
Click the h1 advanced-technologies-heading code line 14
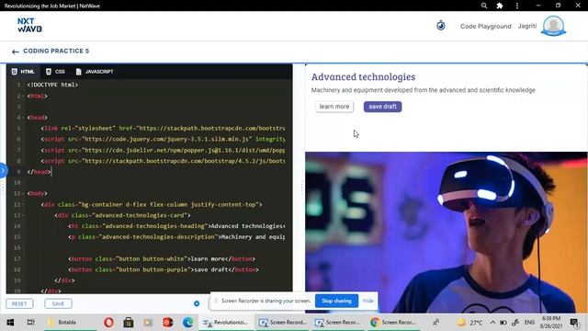click(x=176, y=226)
